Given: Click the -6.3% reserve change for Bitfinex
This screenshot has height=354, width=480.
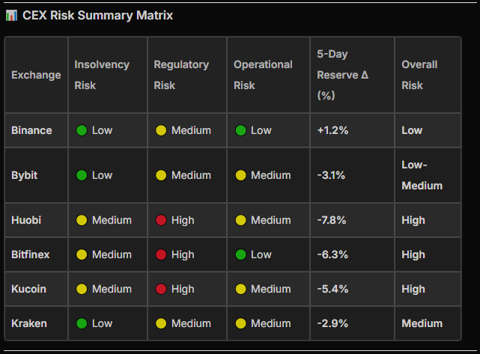Looking at the screenshot, I should point(332,254).
